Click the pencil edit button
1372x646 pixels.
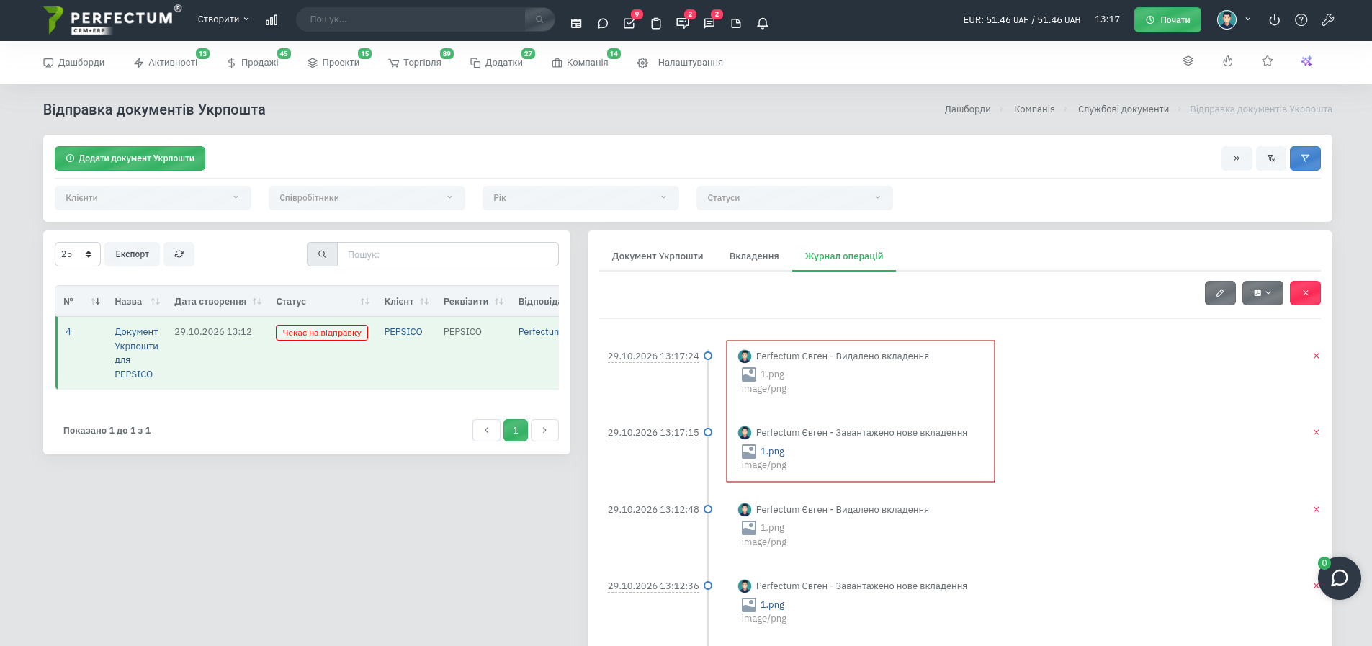pos(1220,293)
